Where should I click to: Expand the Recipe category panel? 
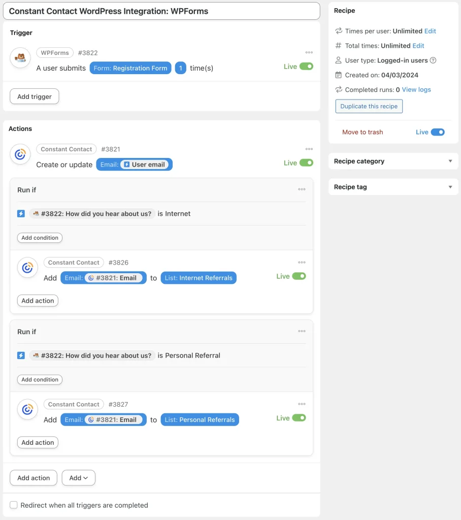pos(450,161)
